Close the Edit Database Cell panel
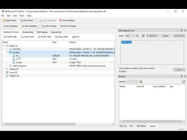Image resolution: width=187 pixels, height=140 pixels. [185, 30]
